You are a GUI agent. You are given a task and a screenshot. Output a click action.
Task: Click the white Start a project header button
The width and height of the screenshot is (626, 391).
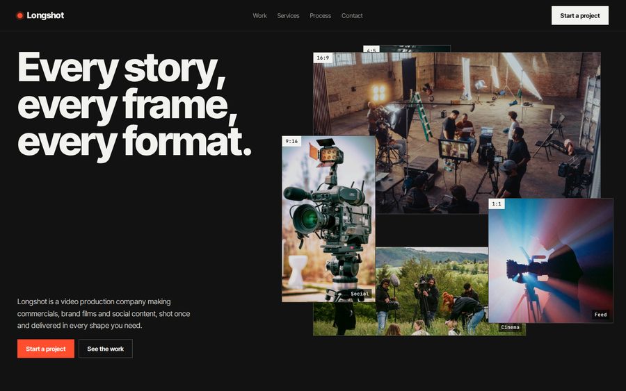tap(579, 15)
